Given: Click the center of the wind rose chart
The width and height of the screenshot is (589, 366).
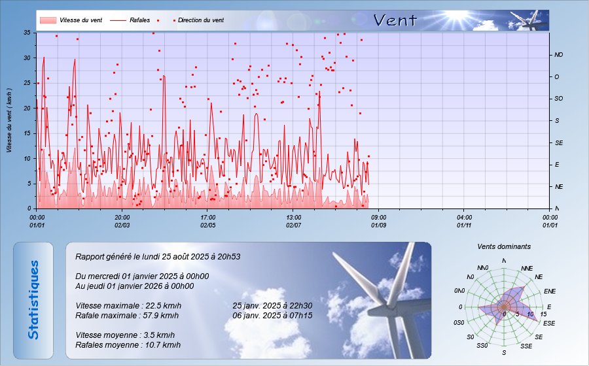Looking at the screenshot, I should pos(504,307).
